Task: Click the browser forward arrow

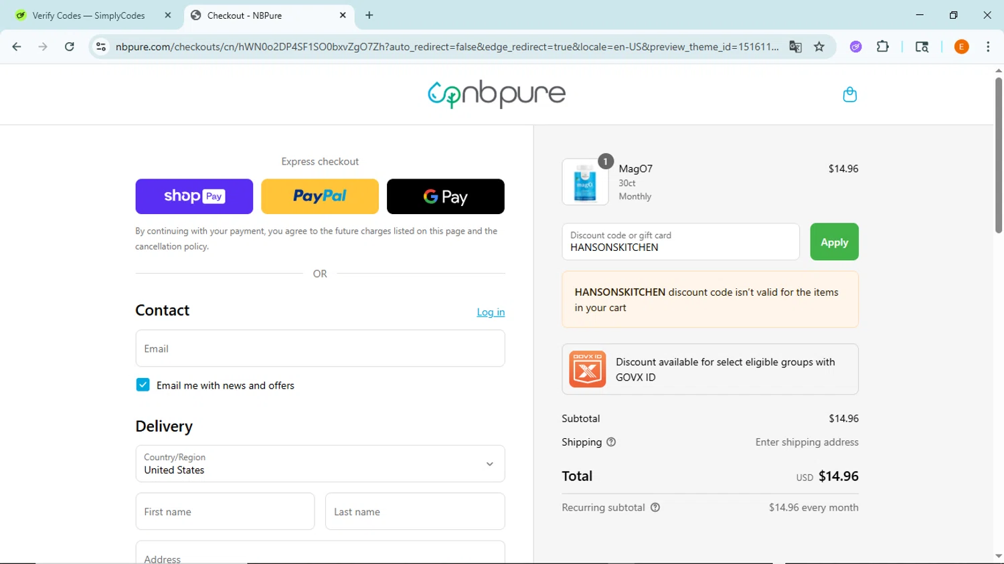Action: tap(43, 47)
